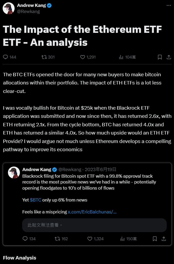
Task: Bookmark the main Ethereum ETF tweet
Action: coord(160,57)
